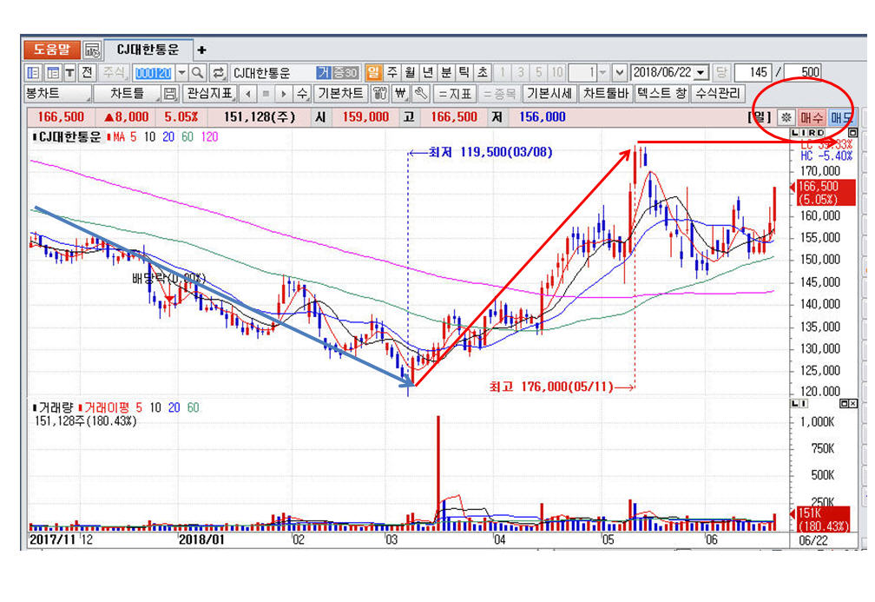Add a new tab with plus button
This screenshot has width=875, height=602.
[201, 50]
